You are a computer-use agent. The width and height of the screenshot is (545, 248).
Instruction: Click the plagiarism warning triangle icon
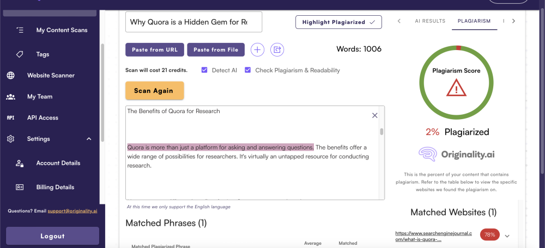456,88
